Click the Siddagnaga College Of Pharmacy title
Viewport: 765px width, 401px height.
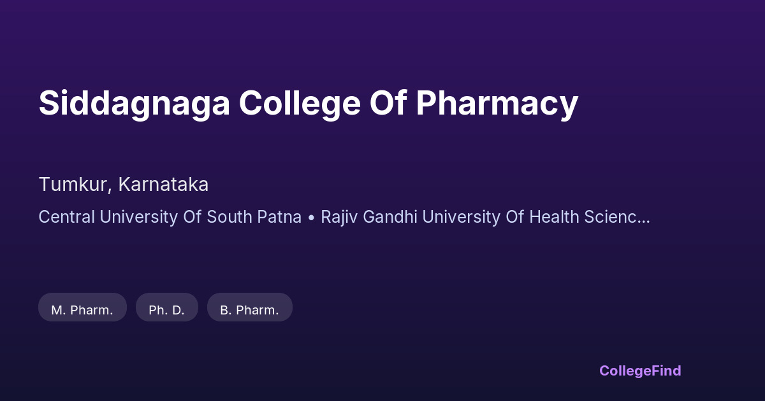[309, 102]
